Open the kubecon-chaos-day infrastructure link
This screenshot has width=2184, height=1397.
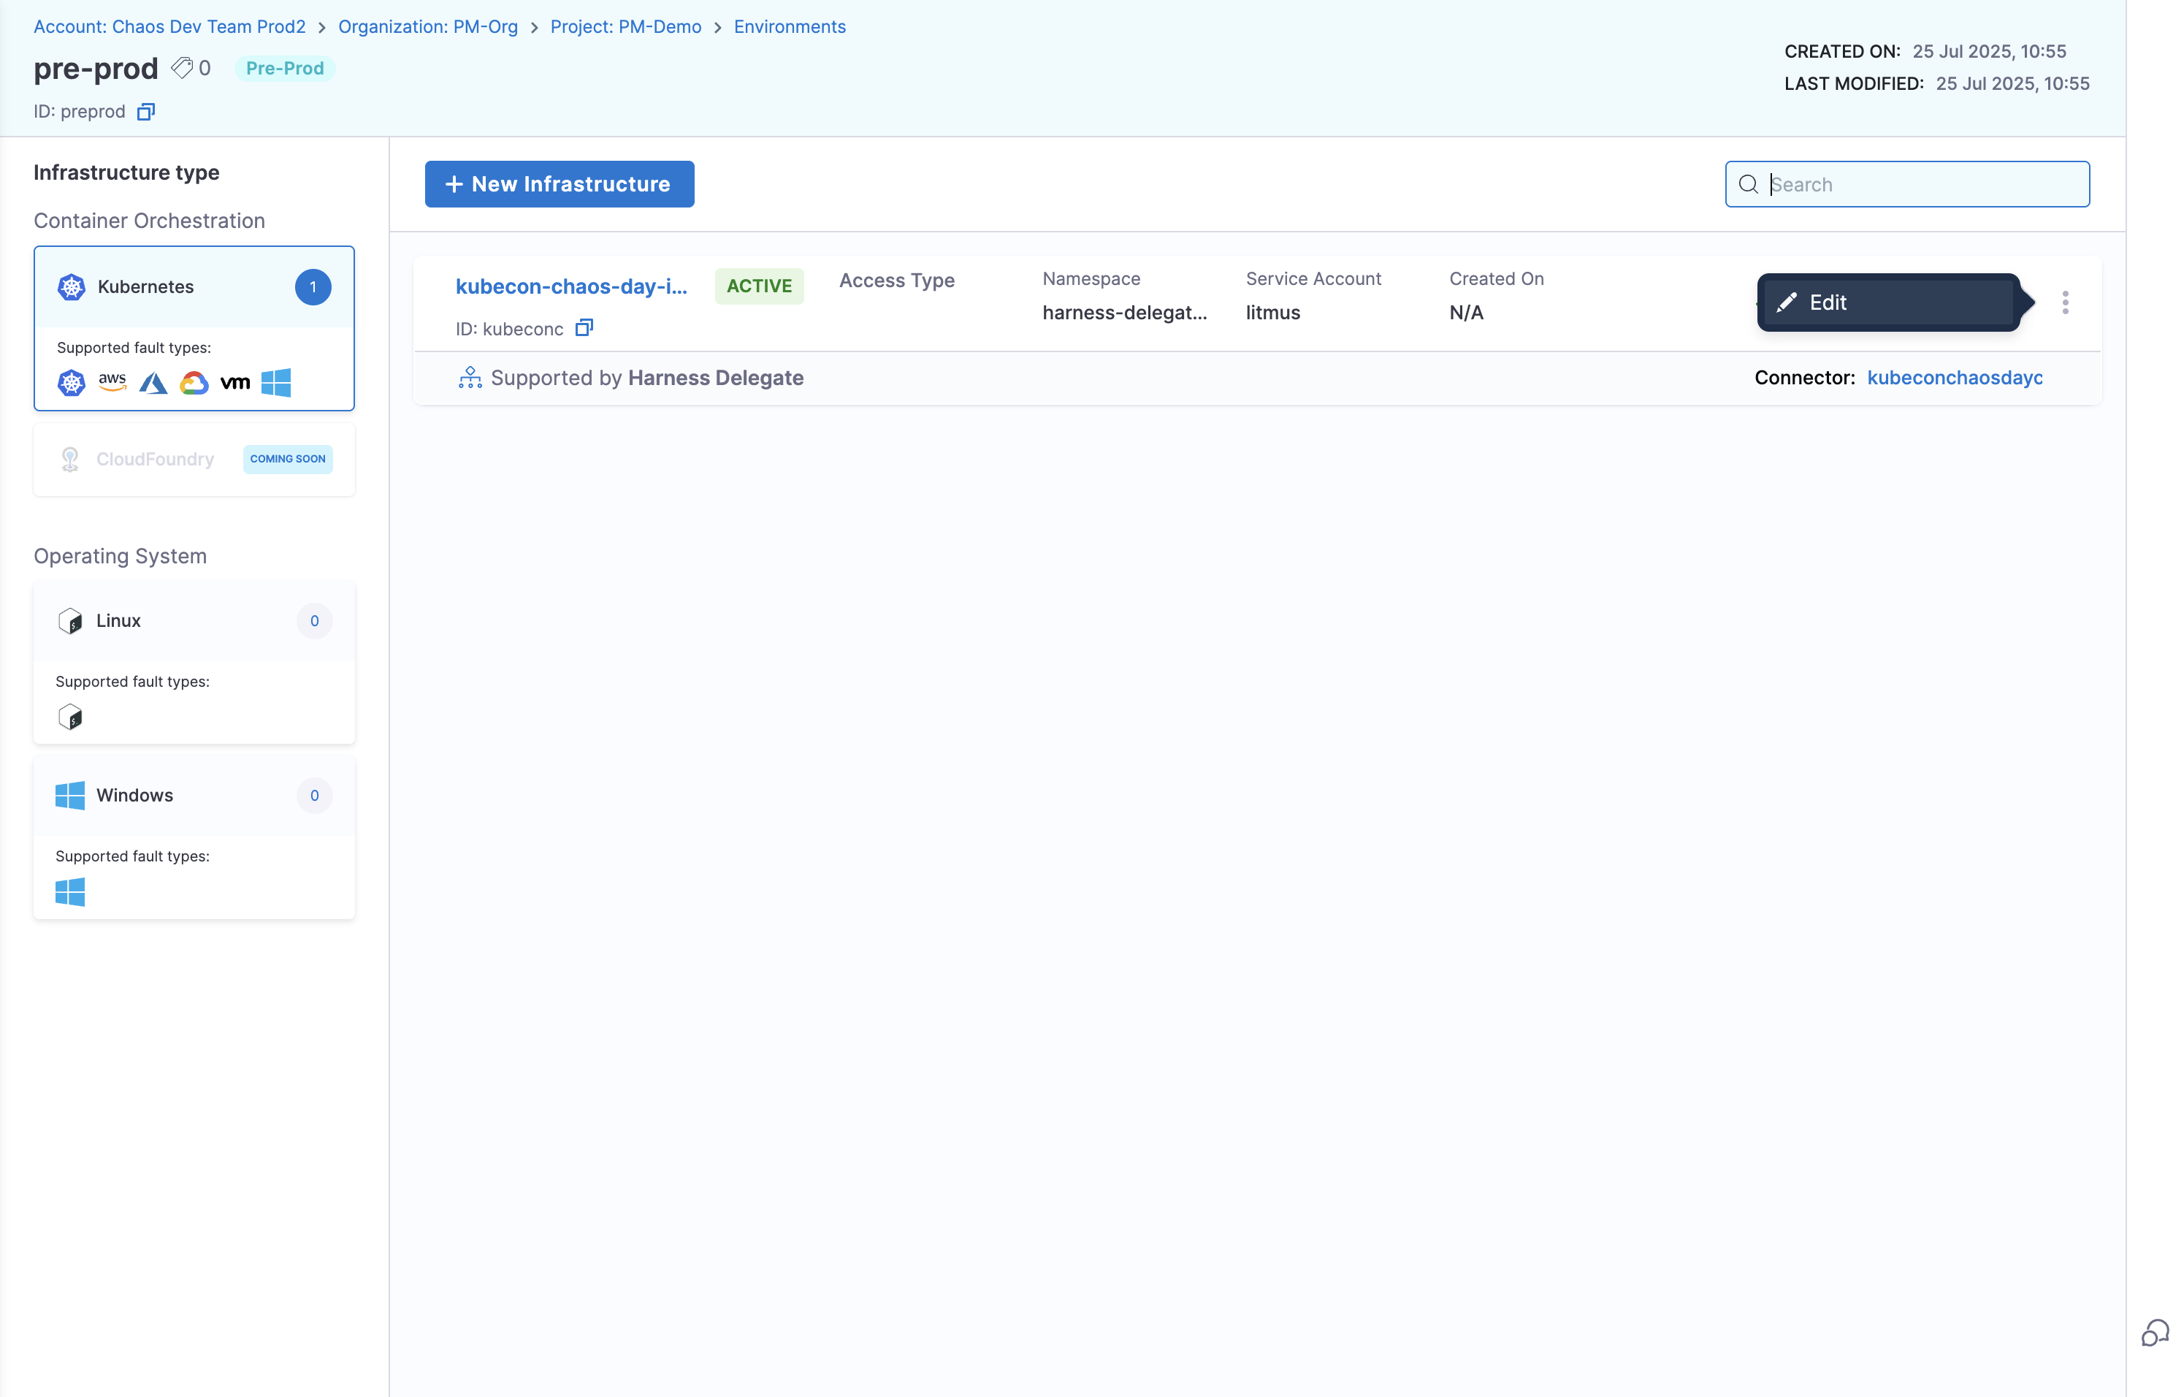pos(570,286)
